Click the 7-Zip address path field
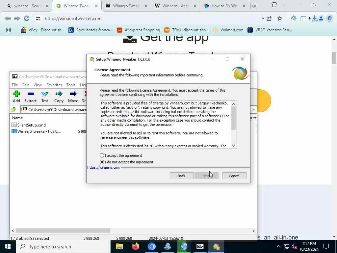 click(54, 109)
